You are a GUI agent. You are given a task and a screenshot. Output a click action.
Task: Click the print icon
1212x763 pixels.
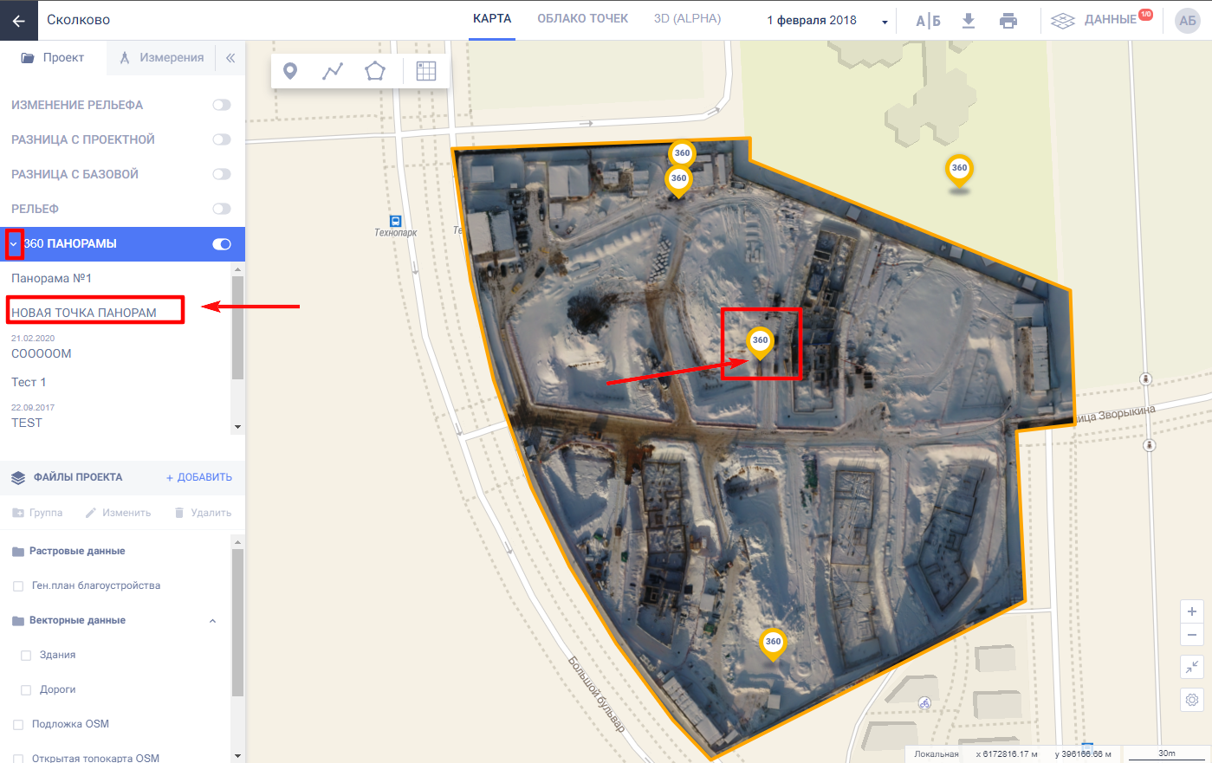click(1008, 21)
